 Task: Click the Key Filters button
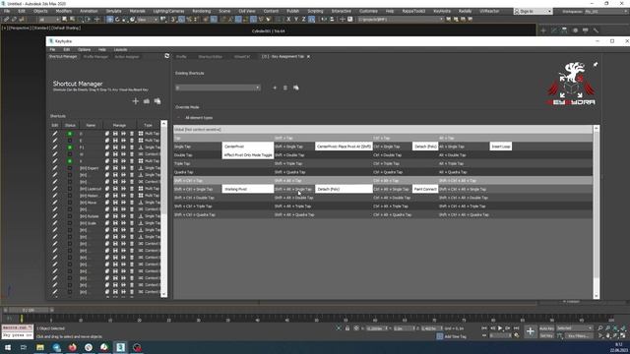pyautogui.click(x=579, y=335)
